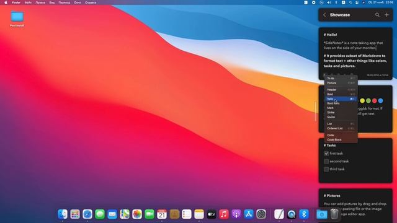Open Music from the Dock

(x=224, y=214)
